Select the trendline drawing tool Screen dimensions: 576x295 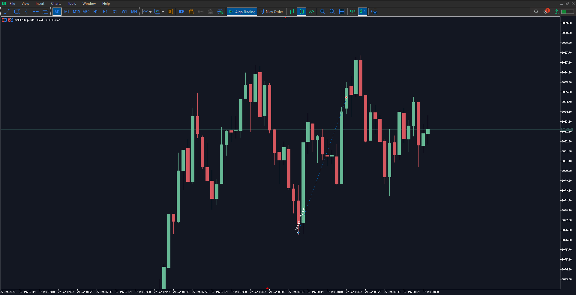pos(7,12)
